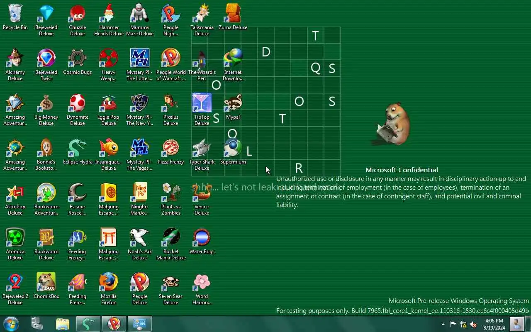Viewport: 531px width, 332px height.
Task: Select Atomica Deluxe icon
Action: click(15, 244)
